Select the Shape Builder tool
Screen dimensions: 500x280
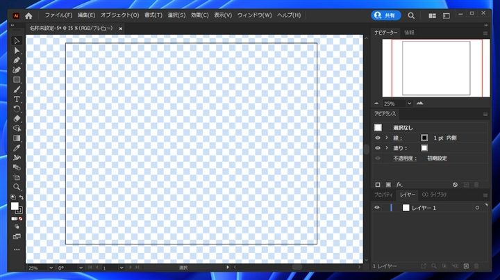click(x=17, y=129)
